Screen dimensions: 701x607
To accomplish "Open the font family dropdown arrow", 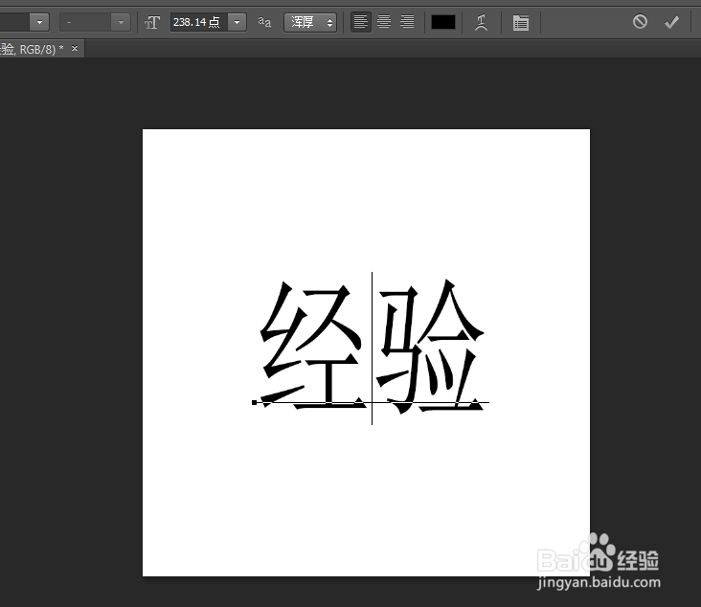I will (39, 22).
